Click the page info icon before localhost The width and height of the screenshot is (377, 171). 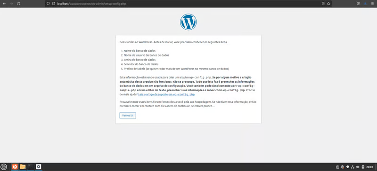click(54, 4)
